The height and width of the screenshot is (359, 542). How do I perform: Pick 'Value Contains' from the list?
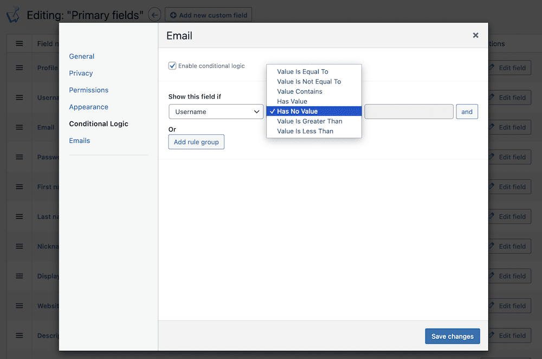[x=314, y=92]
